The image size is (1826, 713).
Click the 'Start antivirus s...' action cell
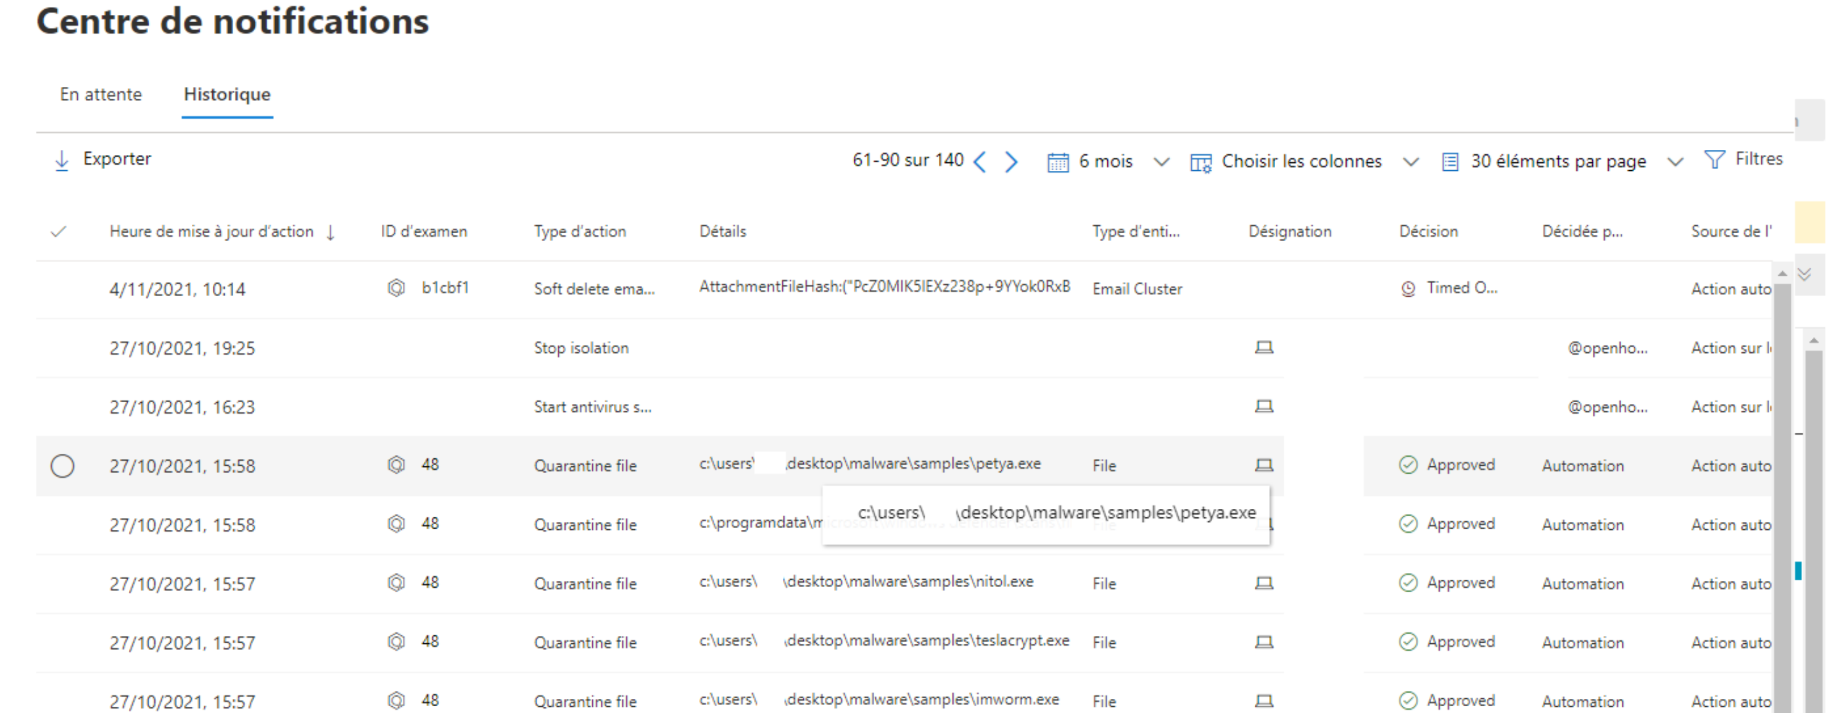point(593,407)
